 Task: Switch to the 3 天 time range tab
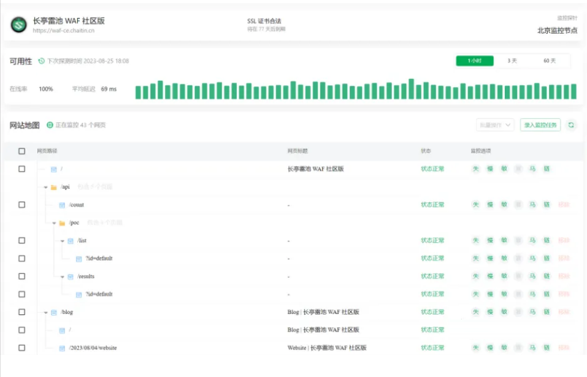[x=512, y=61]
